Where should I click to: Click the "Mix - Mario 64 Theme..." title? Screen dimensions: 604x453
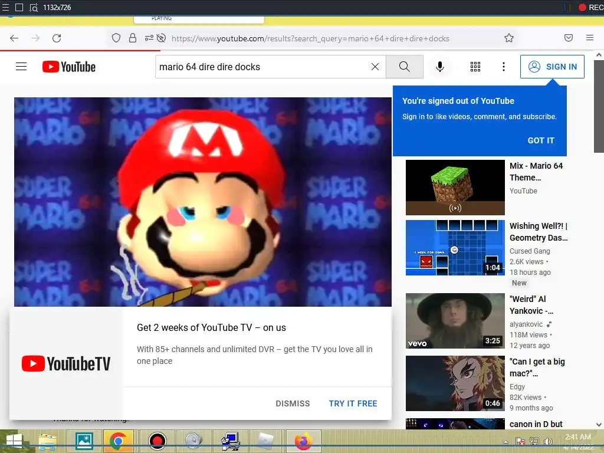pyautogui.click(x=536, y=172)
